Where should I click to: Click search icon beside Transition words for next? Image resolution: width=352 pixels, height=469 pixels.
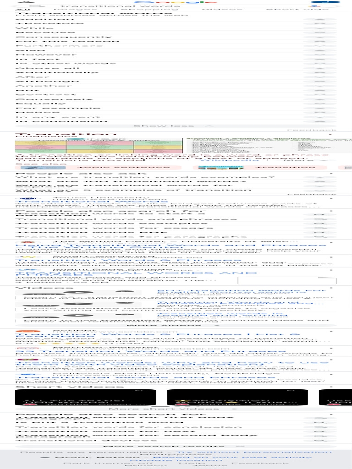[x=320, y=431]
